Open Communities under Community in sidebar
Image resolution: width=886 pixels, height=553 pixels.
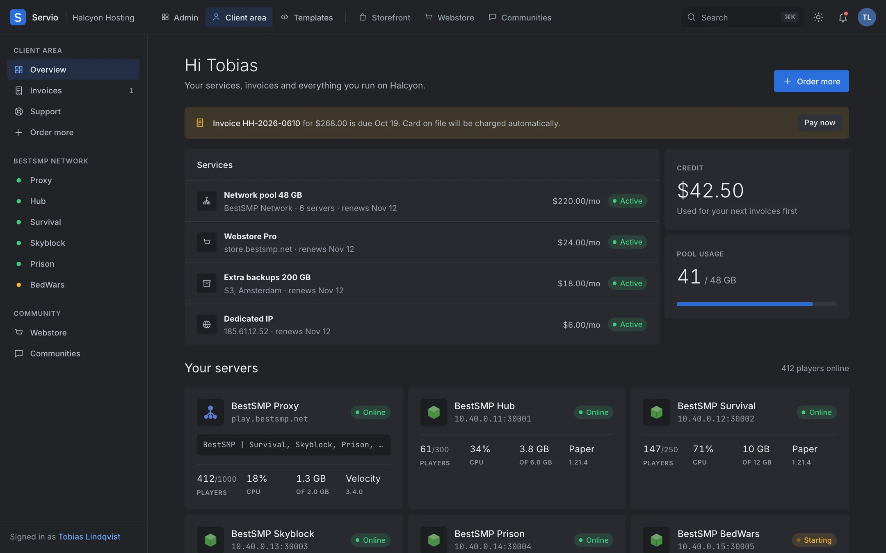tap(73, 354)
